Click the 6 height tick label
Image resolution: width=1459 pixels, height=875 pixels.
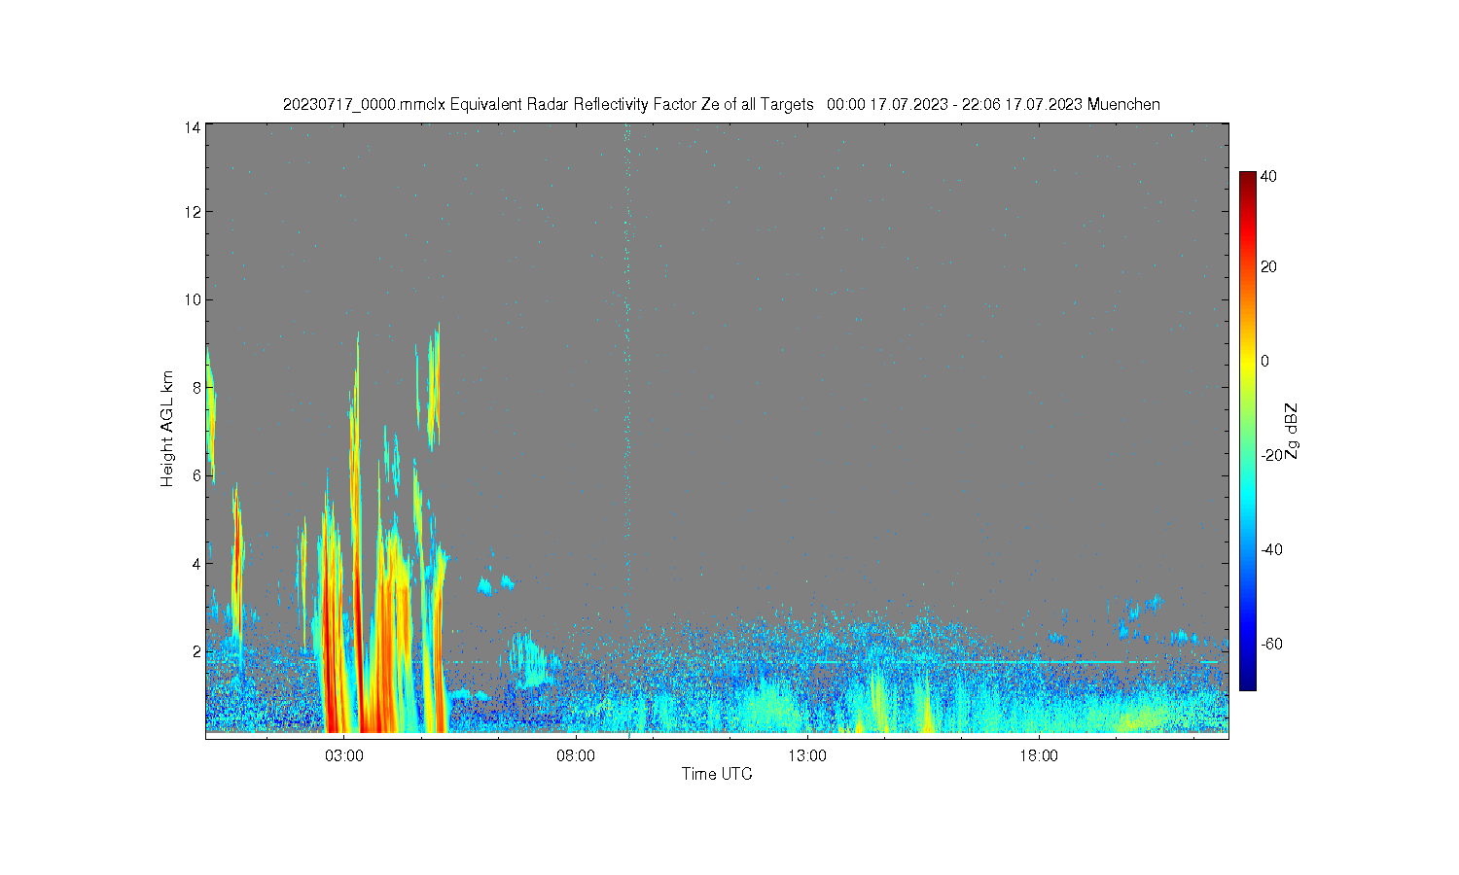click(x=196, y=475)
